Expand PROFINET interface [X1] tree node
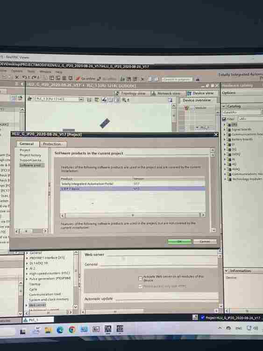 (27, 258)
